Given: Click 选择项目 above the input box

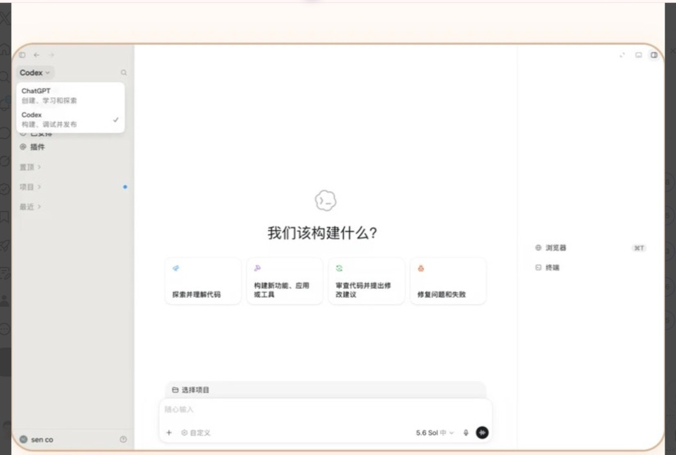Looking at the screenshot, I should [x=191, y=390].
